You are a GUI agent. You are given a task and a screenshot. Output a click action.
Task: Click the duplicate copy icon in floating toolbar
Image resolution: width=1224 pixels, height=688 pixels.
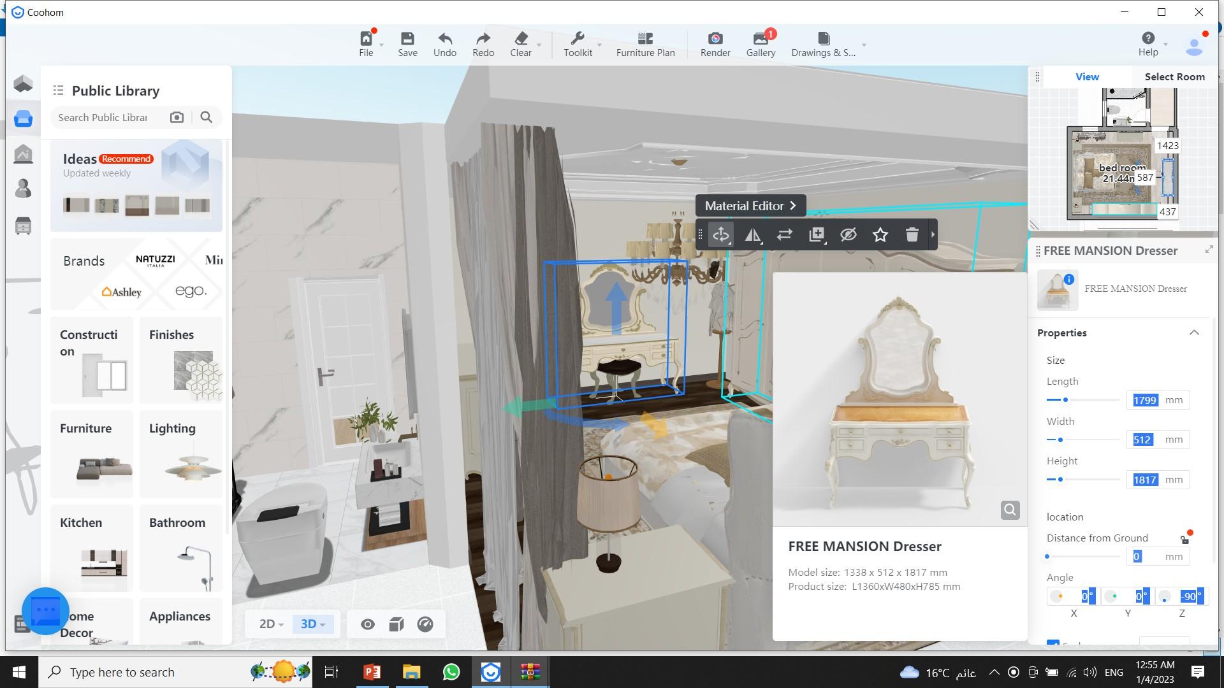tap(816, 235)
